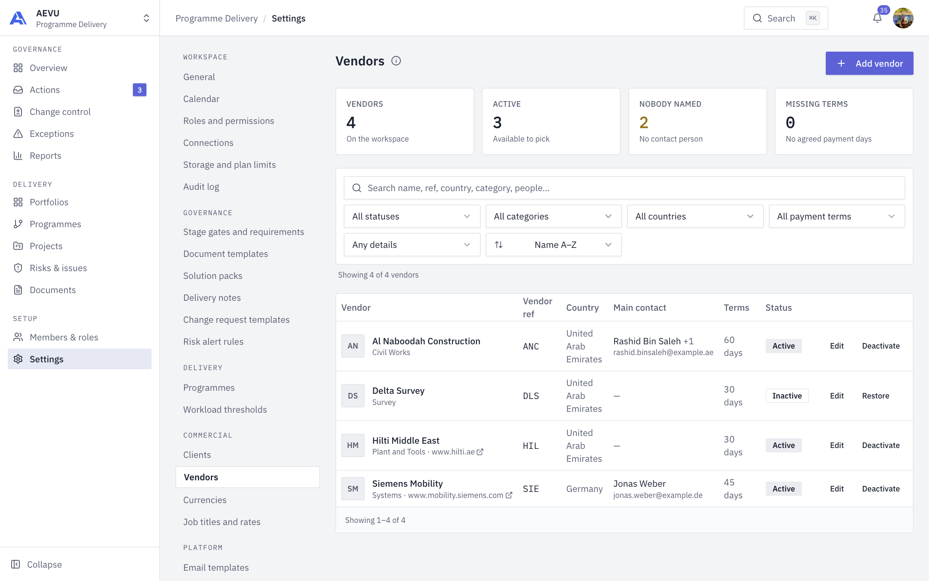The width and height of the screenshot is (929, 581).
Task: Open the Clients settings page
Action: tap(197, 455)
